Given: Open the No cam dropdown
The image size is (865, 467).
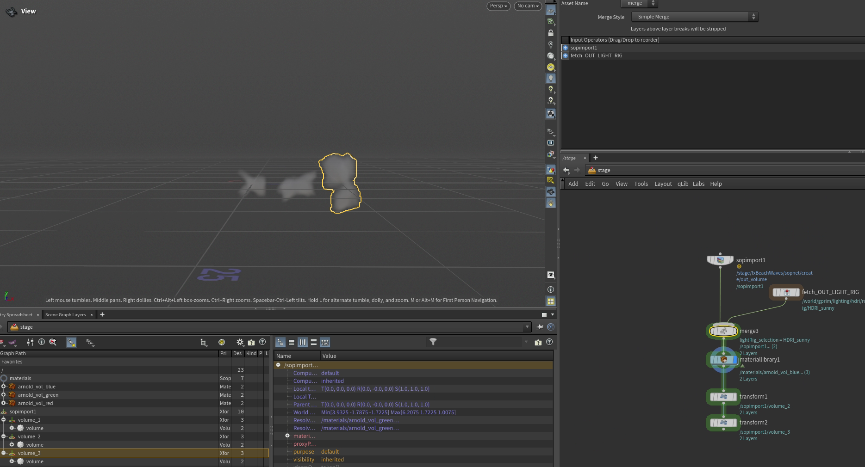Looking at the screenshot, I should tap(528, 6).
